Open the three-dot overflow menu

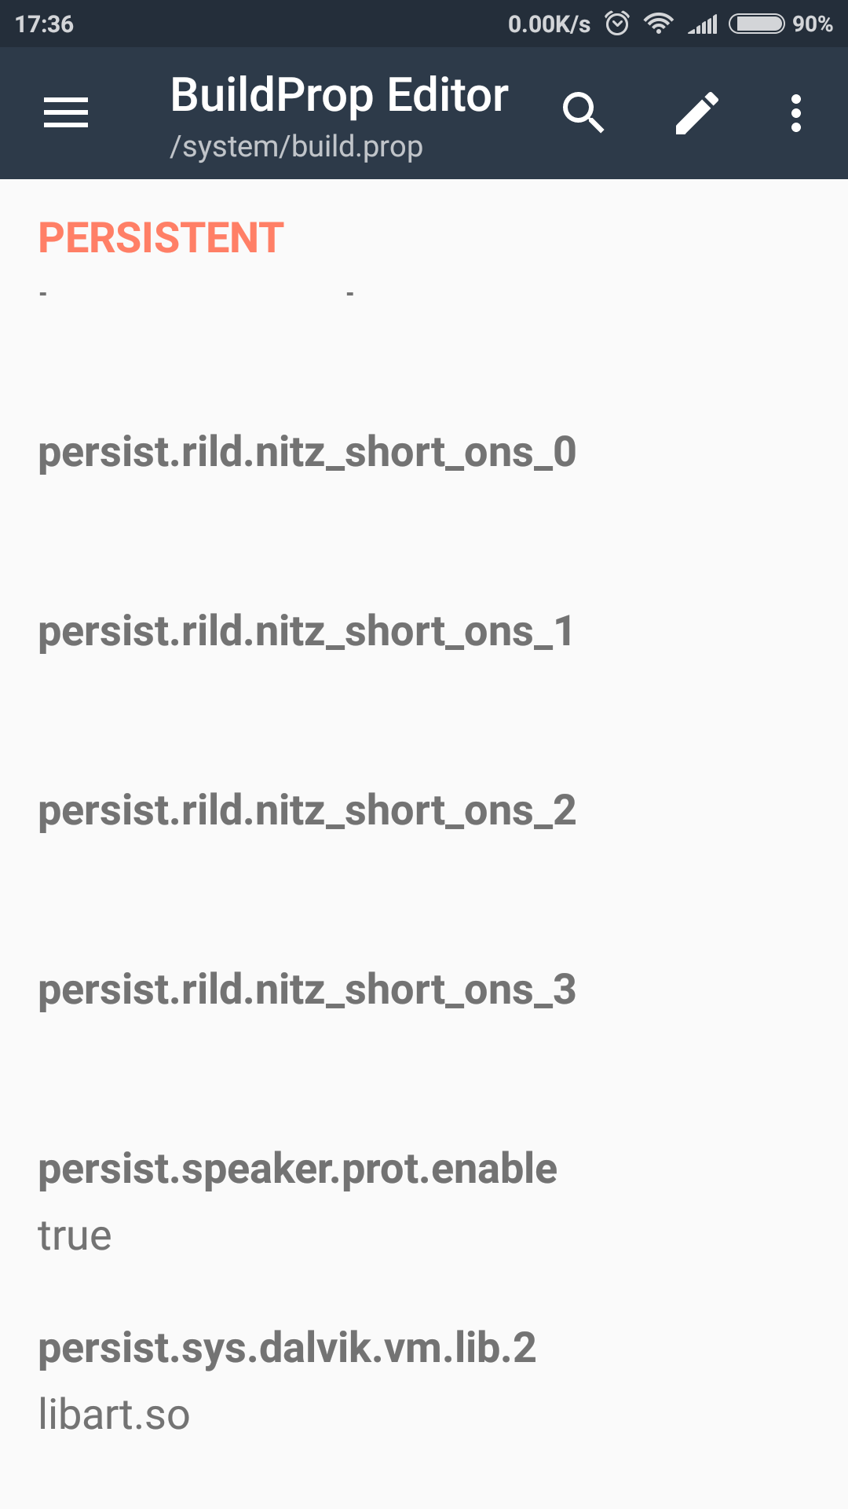pyautogui.click(x=795, y=112)
